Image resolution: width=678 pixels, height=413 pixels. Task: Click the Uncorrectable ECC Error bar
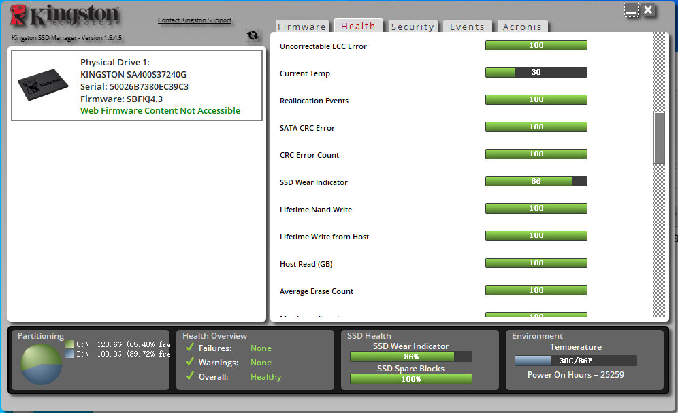pos(536,46)
